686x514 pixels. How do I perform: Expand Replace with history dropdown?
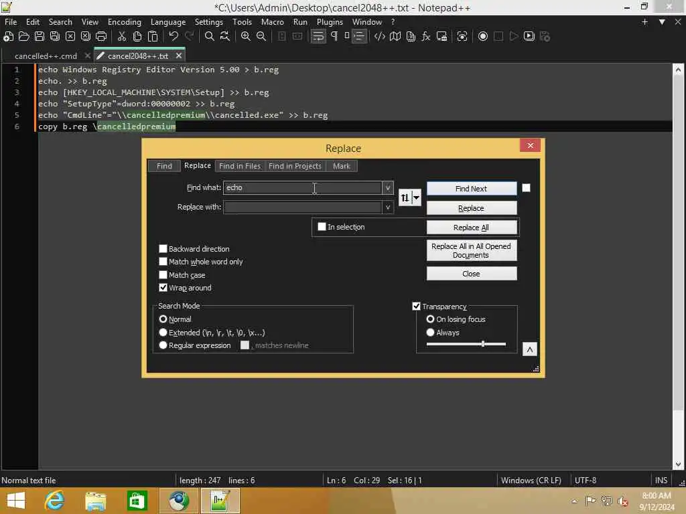[388, 207]
